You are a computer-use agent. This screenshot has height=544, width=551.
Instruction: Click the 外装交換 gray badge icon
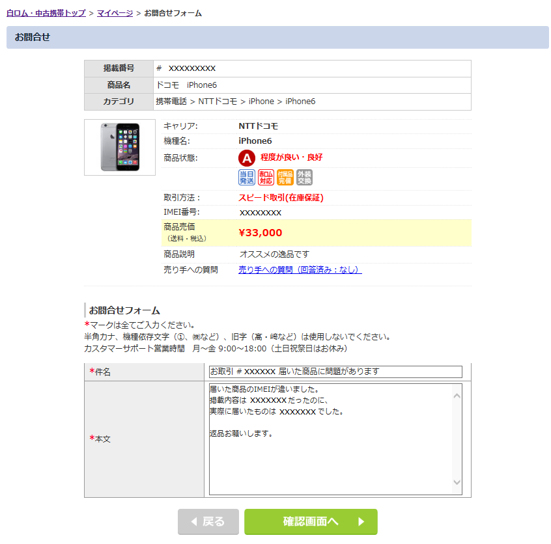(304, 178)
